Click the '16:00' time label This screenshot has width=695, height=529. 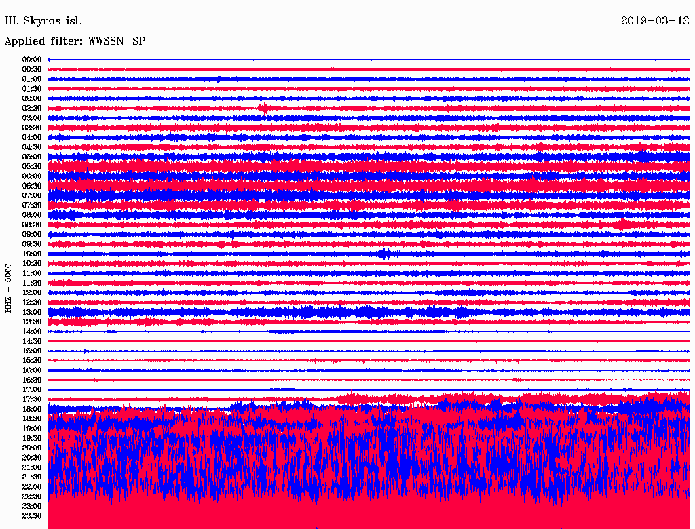32,370
